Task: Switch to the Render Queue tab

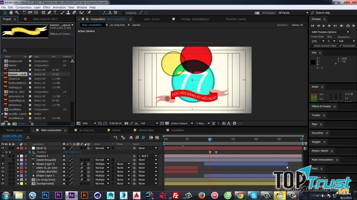Action: pyautogui.click(x=14, y=130)
